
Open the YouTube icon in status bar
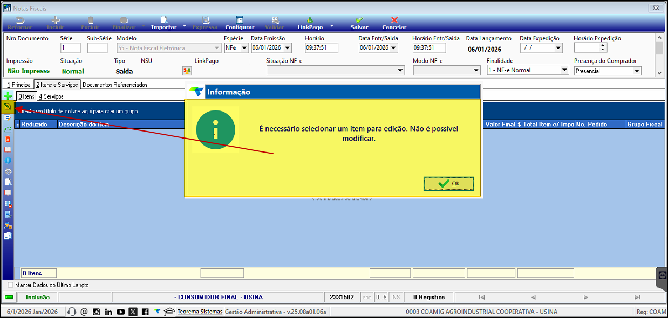[121, 312]
